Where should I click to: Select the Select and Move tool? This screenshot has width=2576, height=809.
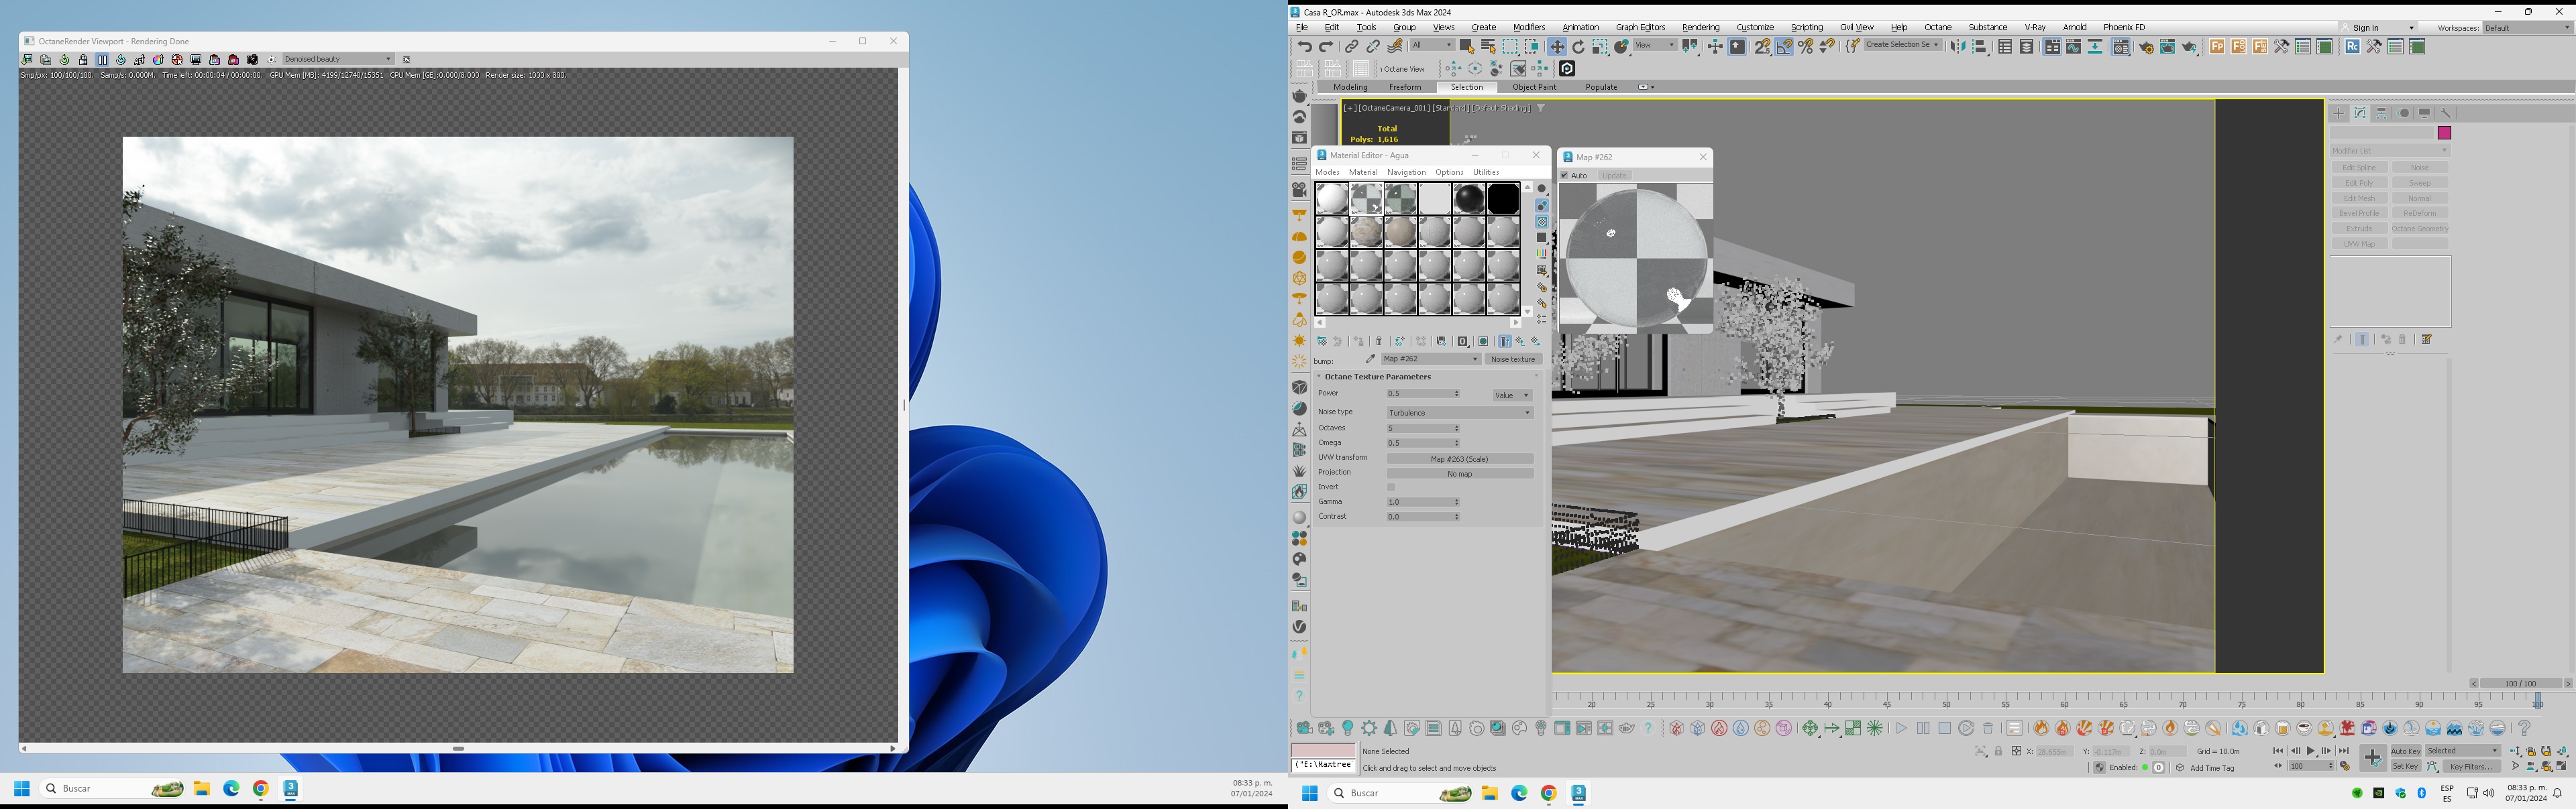click(1557, 47)
